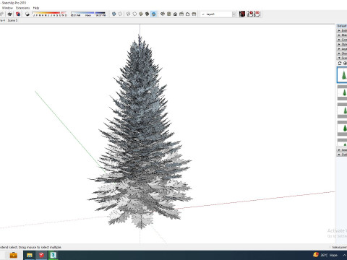Click the Add Scene plus icon

click(x=345, y=63)
